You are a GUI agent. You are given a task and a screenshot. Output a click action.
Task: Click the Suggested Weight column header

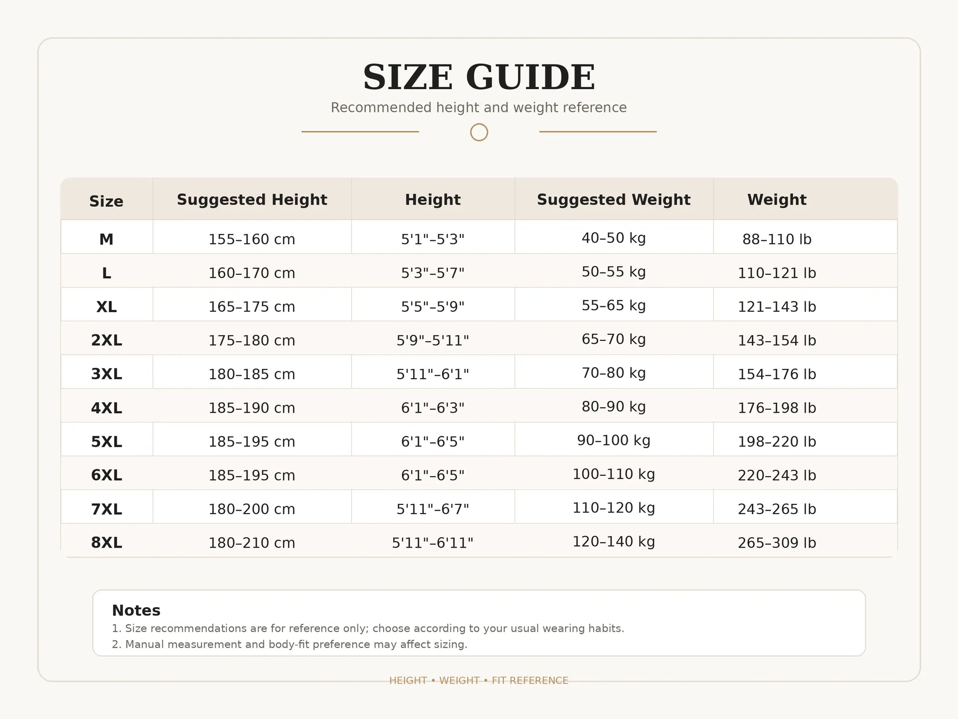613,199
